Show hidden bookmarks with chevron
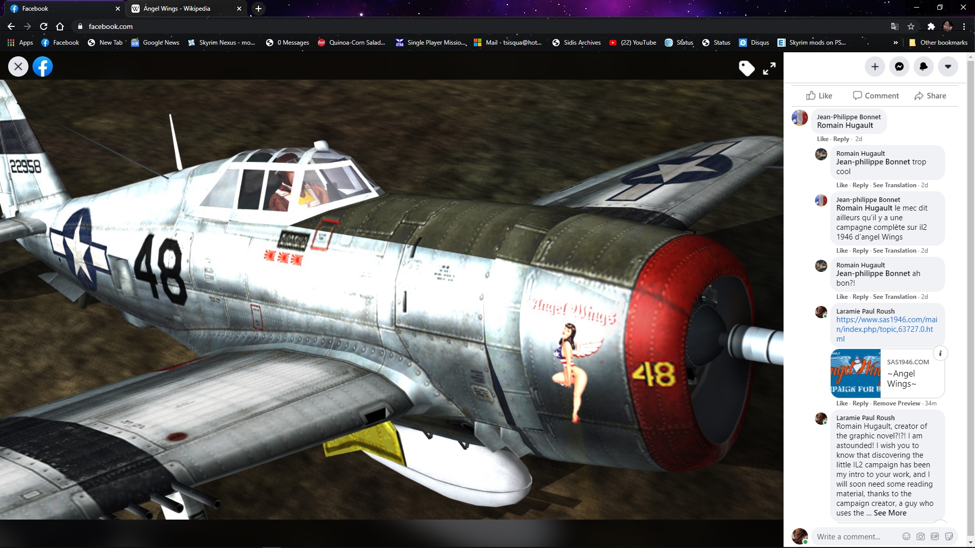The height and width of the screenshot is (548, 975). [x=895, y=43]
